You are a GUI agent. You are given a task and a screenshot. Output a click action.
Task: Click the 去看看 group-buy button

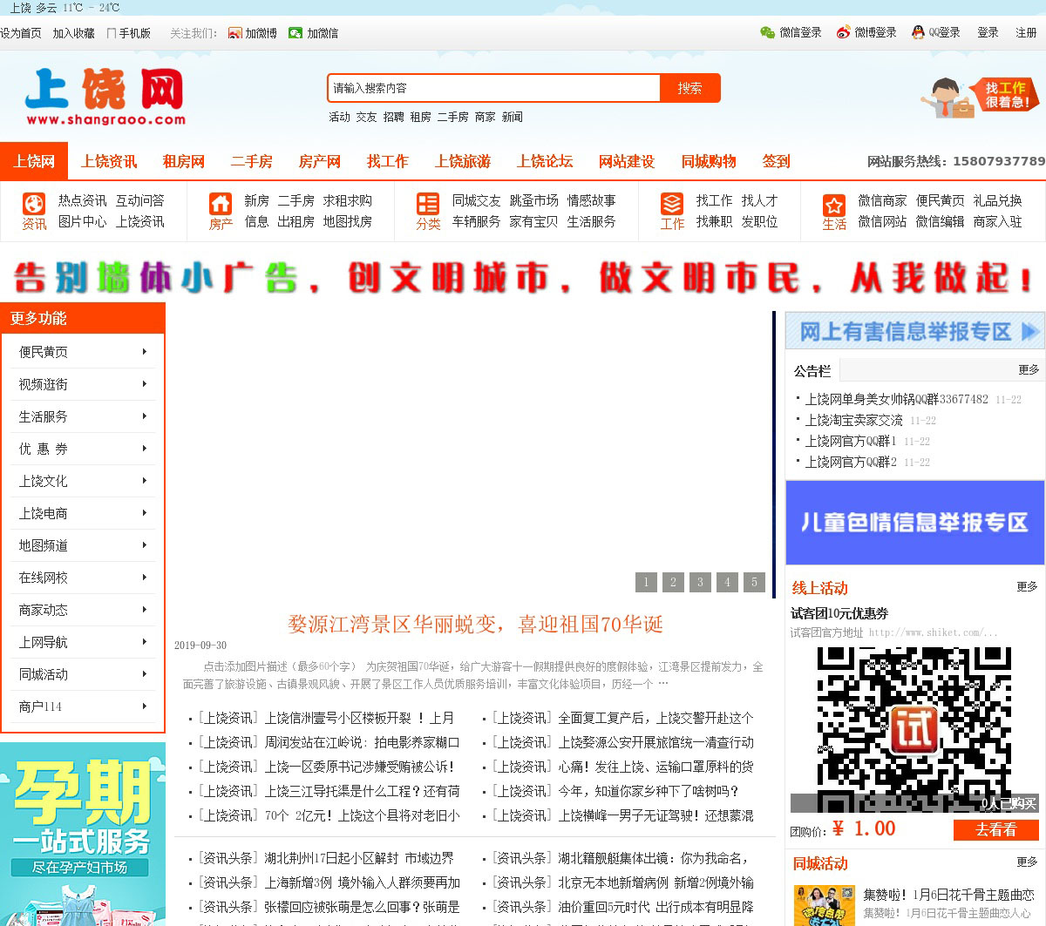(995, 829)
